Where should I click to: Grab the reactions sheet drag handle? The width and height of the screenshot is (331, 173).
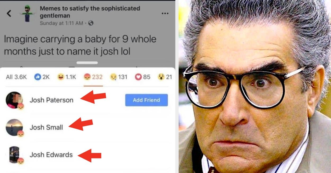point(87,63)
